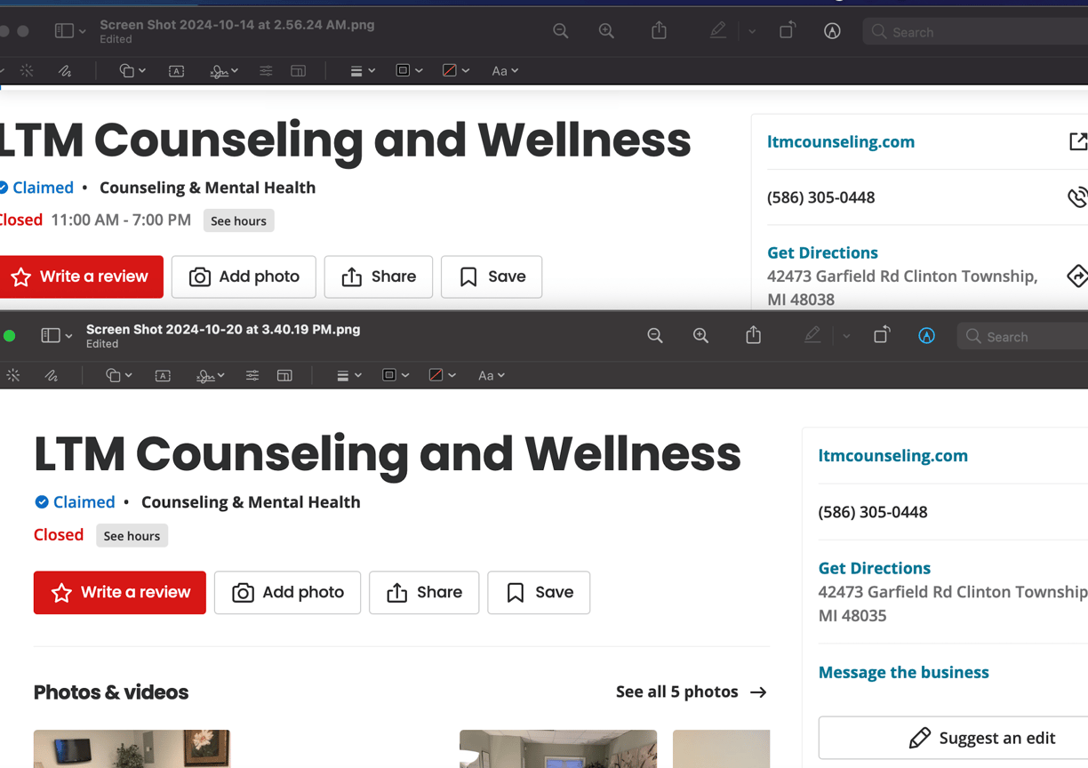Click Highlight pen in 10-14 window toolbar
Screen dimensions: 1088x768
coord(718,31)
